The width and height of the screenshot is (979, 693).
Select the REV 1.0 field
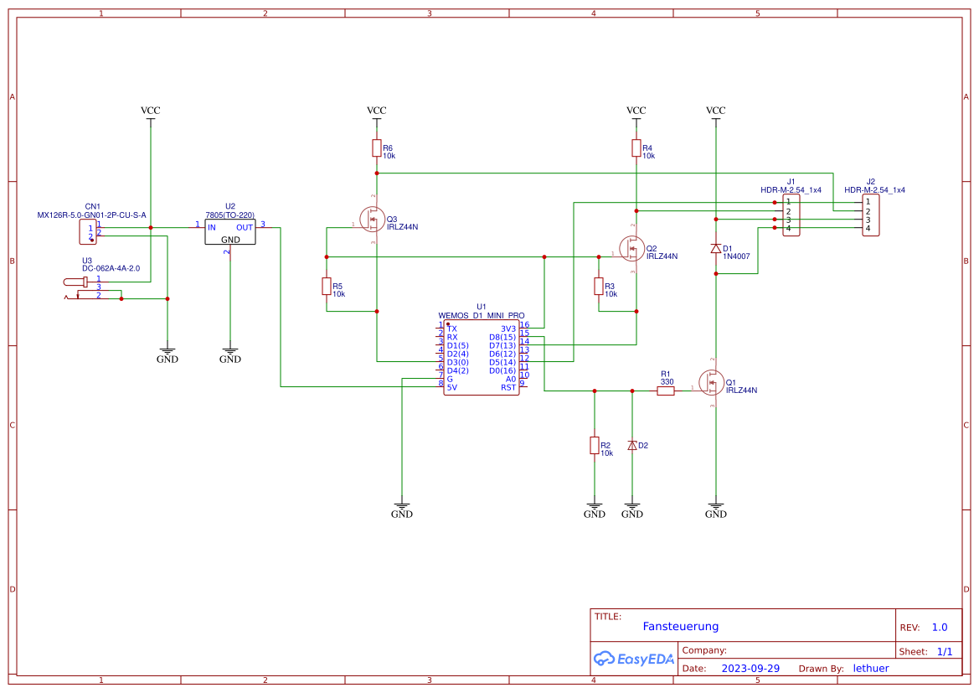pos(939,626)
